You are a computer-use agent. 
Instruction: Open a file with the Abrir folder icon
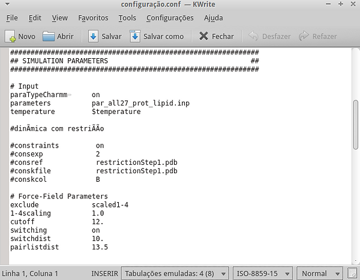click(49, 36)
